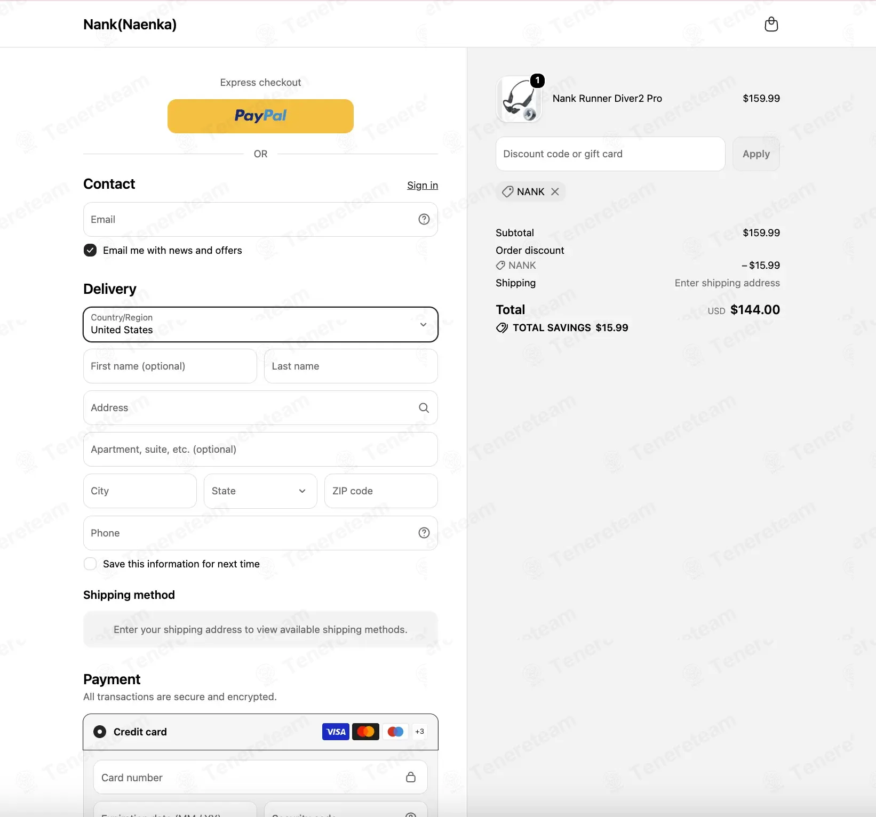Open the Country/Region dropdown

(260, 324)
